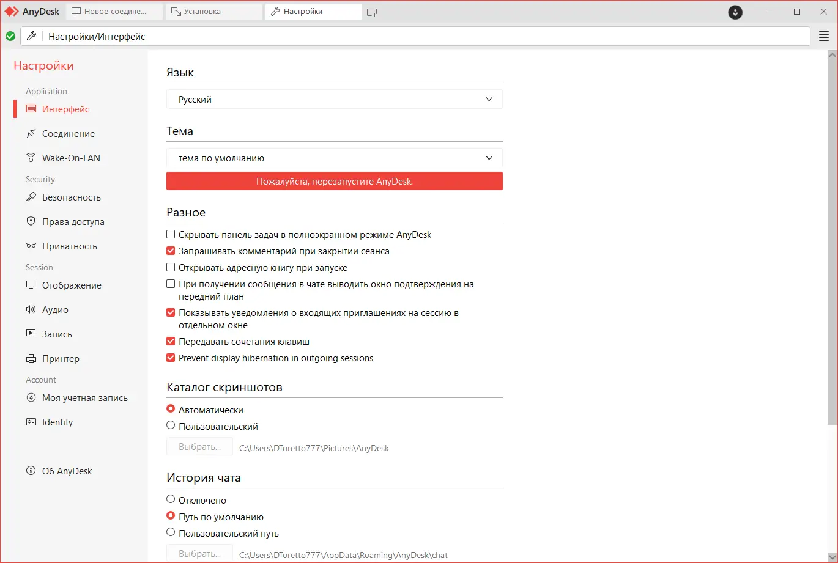Click the vertical scrollbar thumb
This screenshot has height=563, width=838.
(832, 243)
